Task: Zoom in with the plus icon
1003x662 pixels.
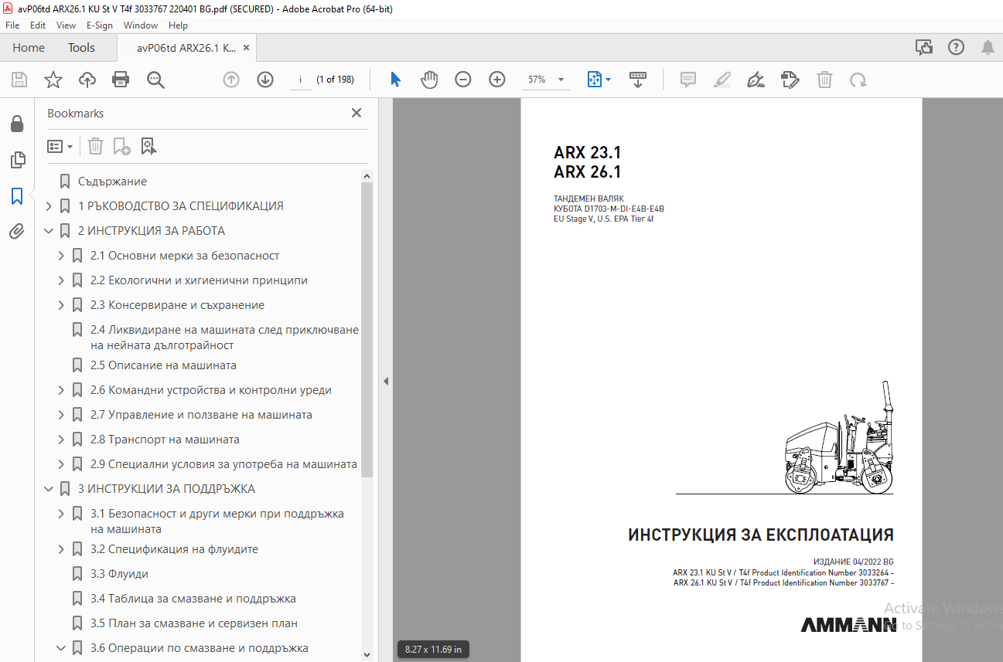Action: 497,80
